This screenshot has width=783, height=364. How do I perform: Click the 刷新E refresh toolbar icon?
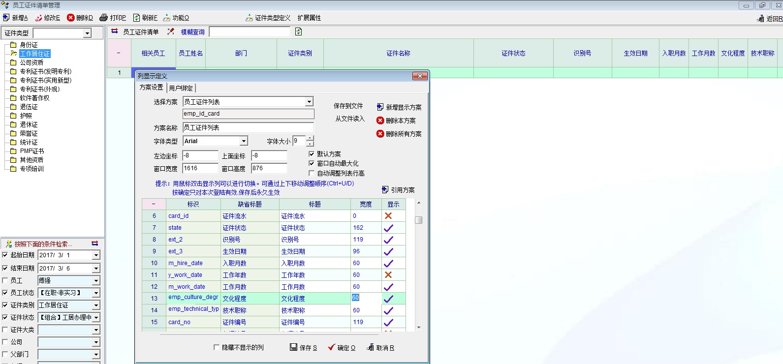point(136,18)
